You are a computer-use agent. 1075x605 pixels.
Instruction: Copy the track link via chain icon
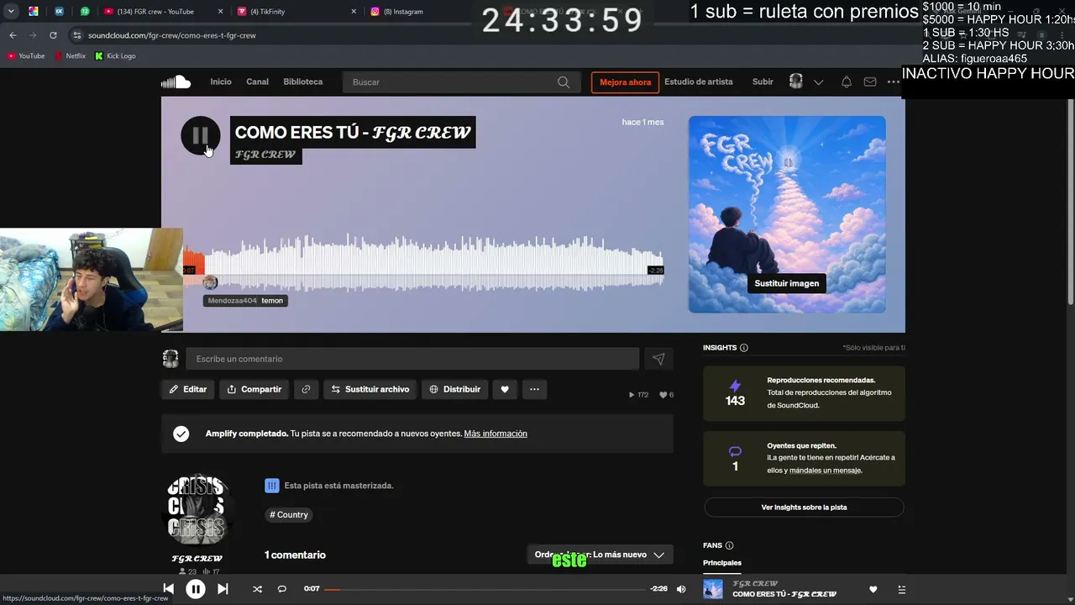click(306, 389)
